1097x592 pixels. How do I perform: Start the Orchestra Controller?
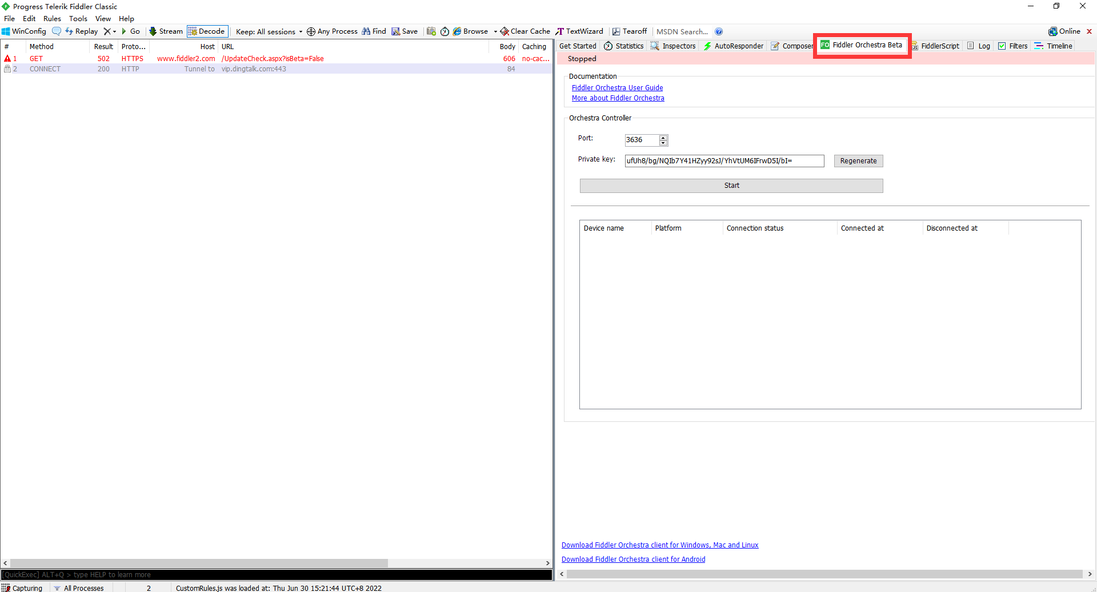tap(731, 186)
